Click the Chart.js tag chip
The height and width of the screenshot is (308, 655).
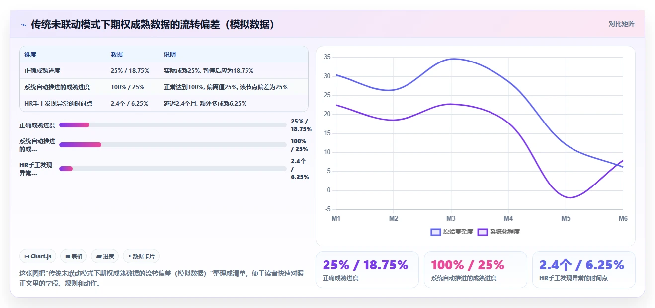click(x=38, y=256)
